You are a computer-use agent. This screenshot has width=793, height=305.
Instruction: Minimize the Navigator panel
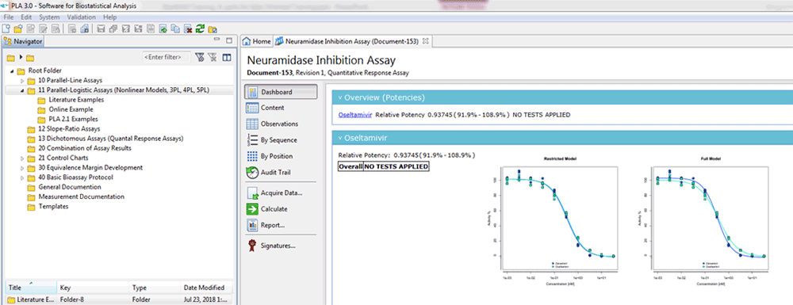point(217,39)
